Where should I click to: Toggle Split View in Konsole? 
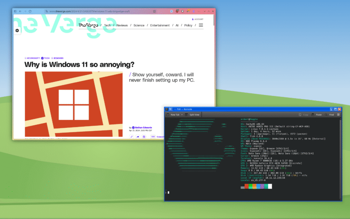pyautogui.click(x=192, y=114)
